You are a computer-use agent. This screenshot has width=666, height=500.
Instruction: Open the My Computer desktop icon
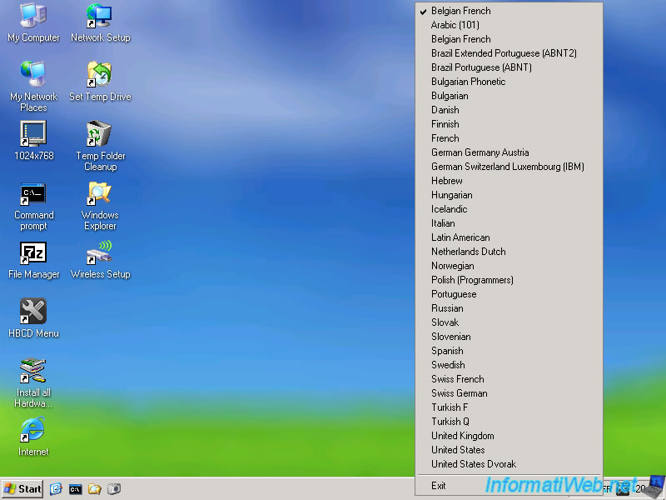coord(33,22)
